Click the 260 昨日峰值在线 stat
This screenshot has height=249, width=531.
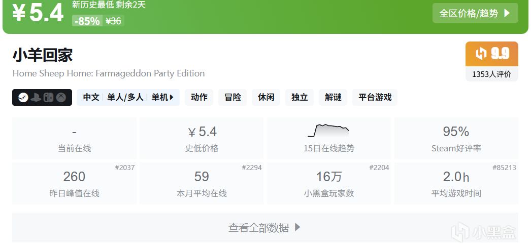tap(74, 183)
